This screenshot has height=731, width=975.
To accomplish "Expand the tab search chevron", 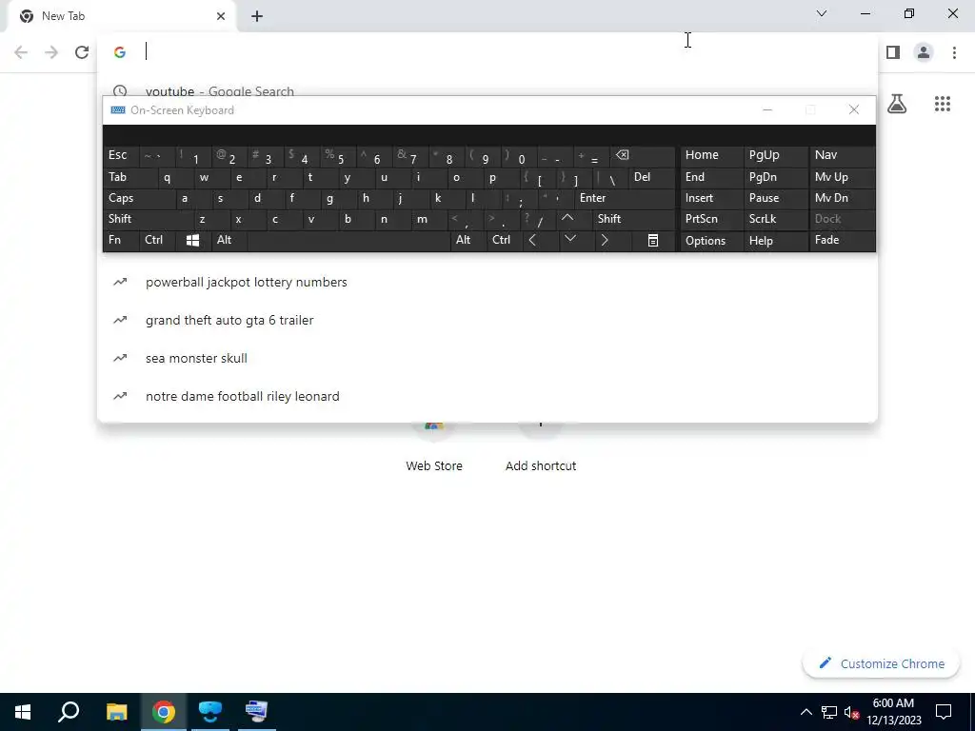I will tap(822, 13).
